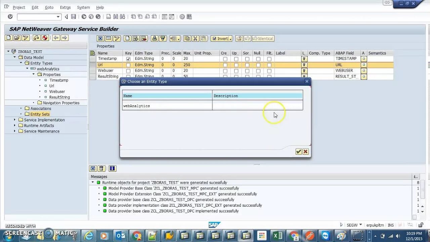Collapse the Properties folder in tree
Viewport: 430px width, 242px height.
pyautogui.click(x=34, y=74)
